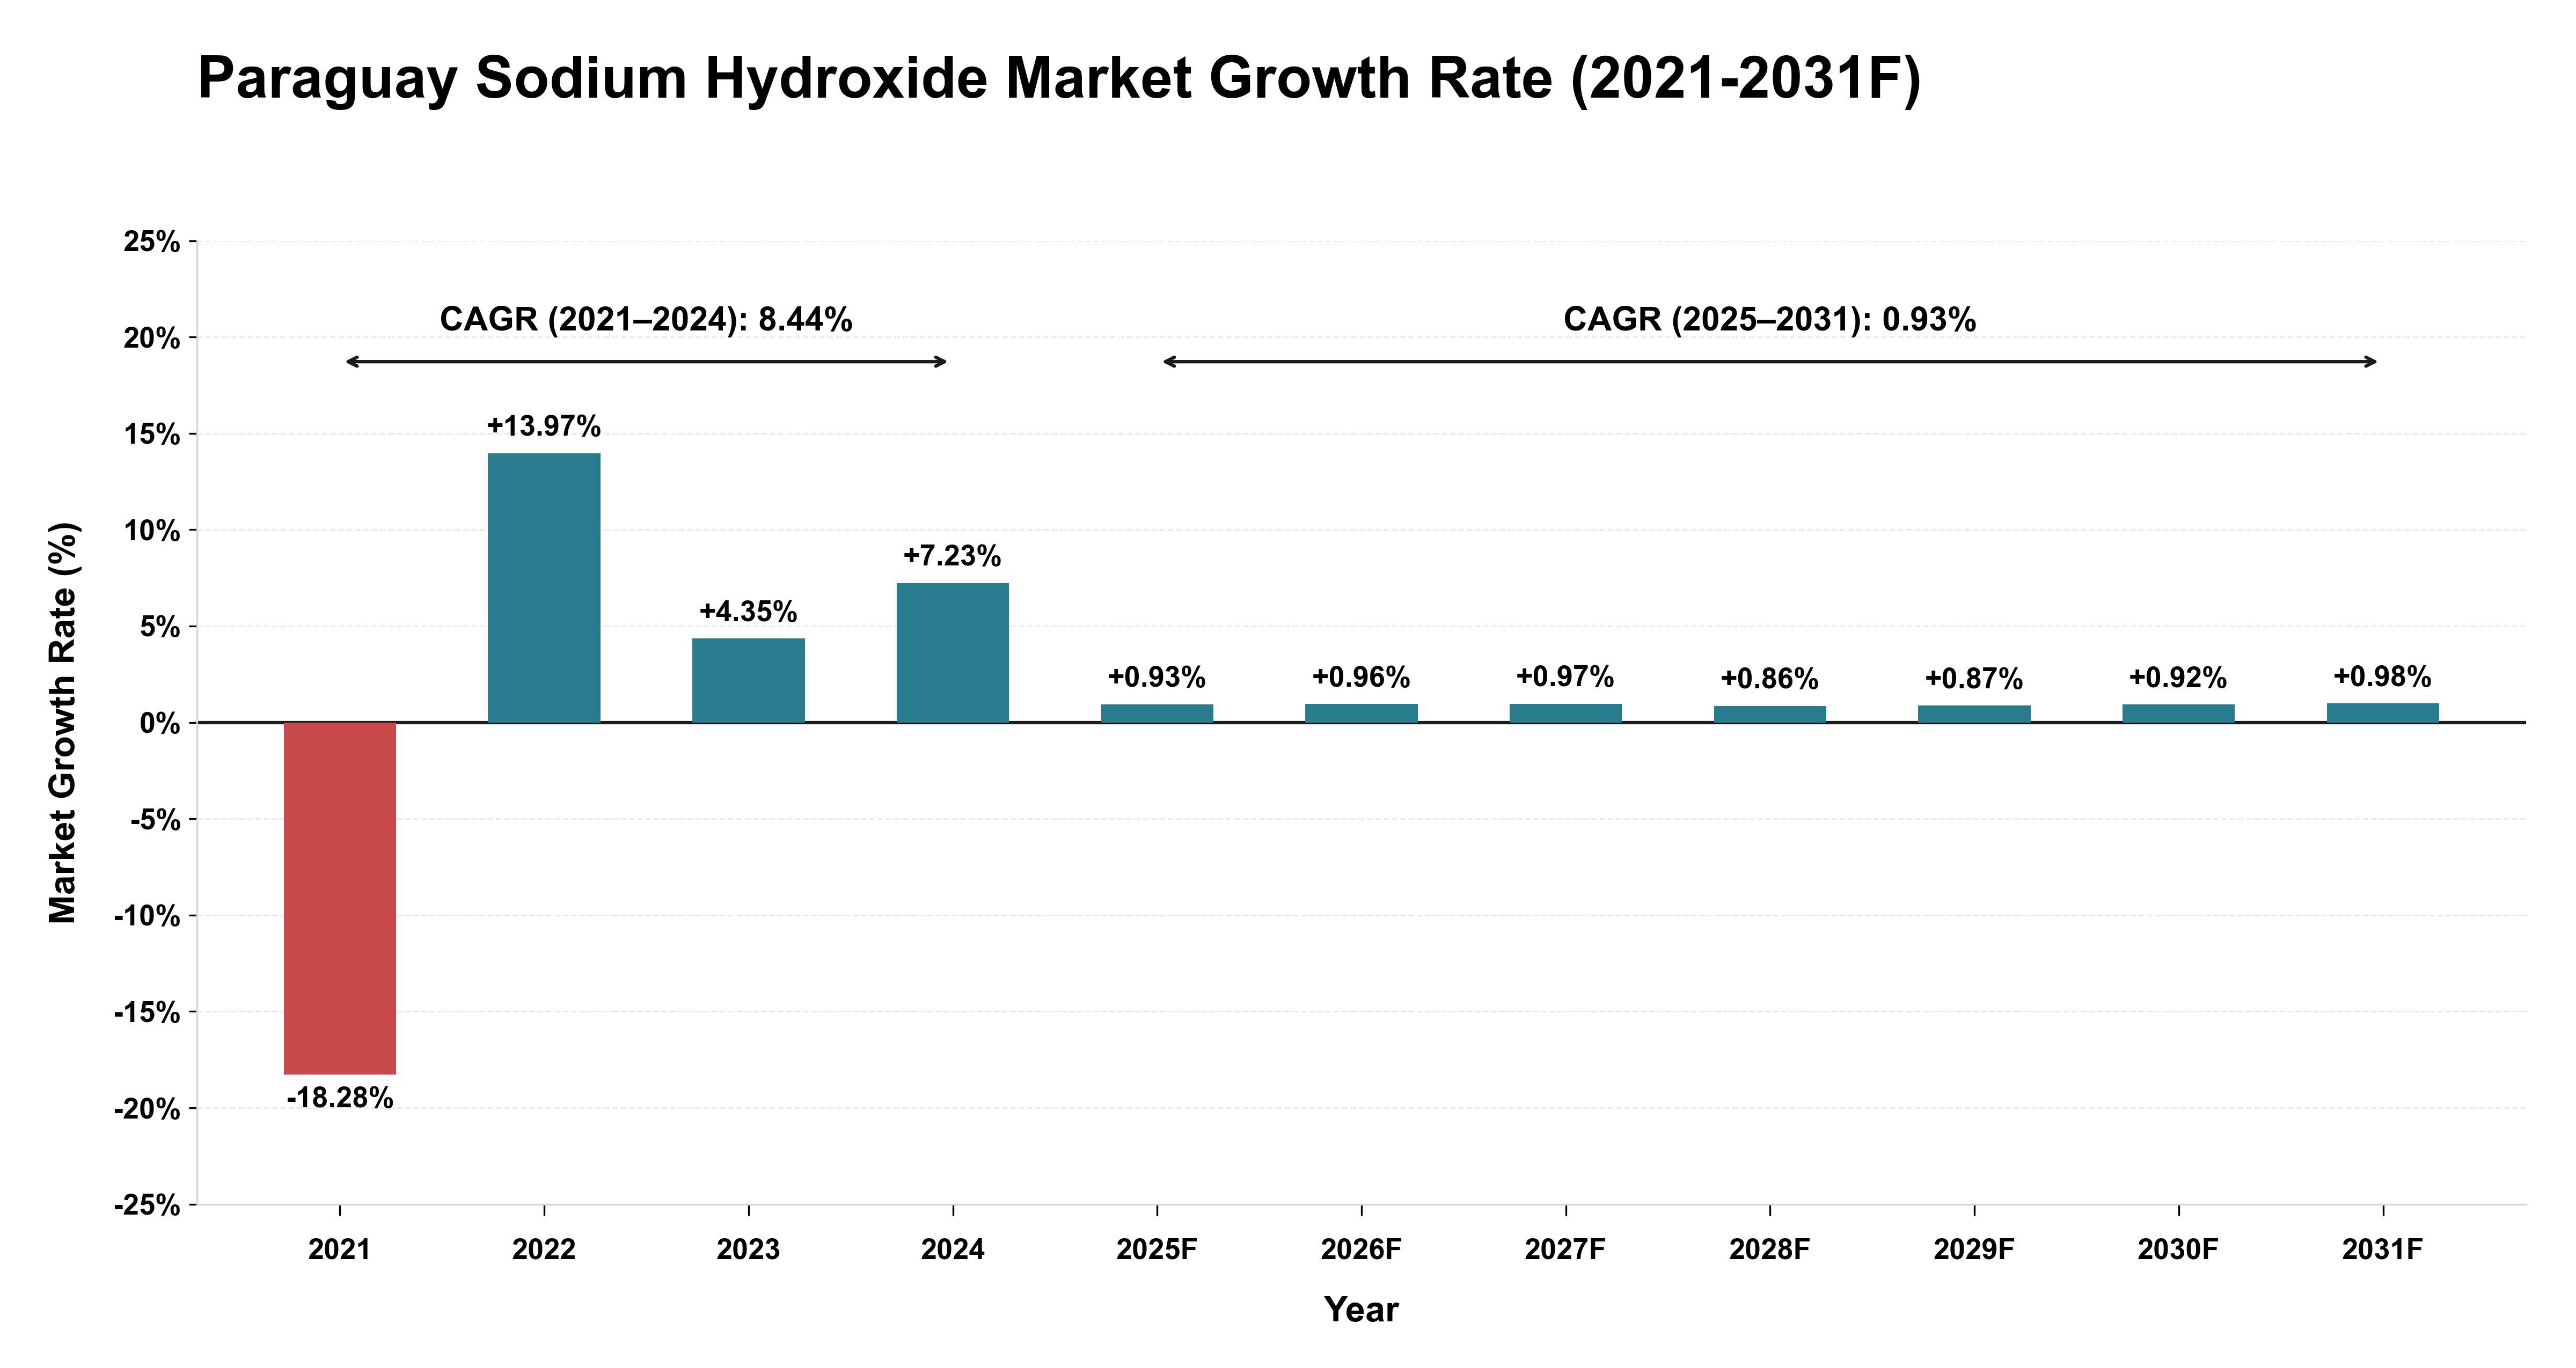2576x1368 pixels.
Task: Select the '-18.28%' data label
Action: click(x=340, y=1098)
